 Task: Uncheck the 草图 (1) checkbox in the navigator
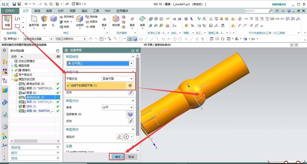click(20, 88)
